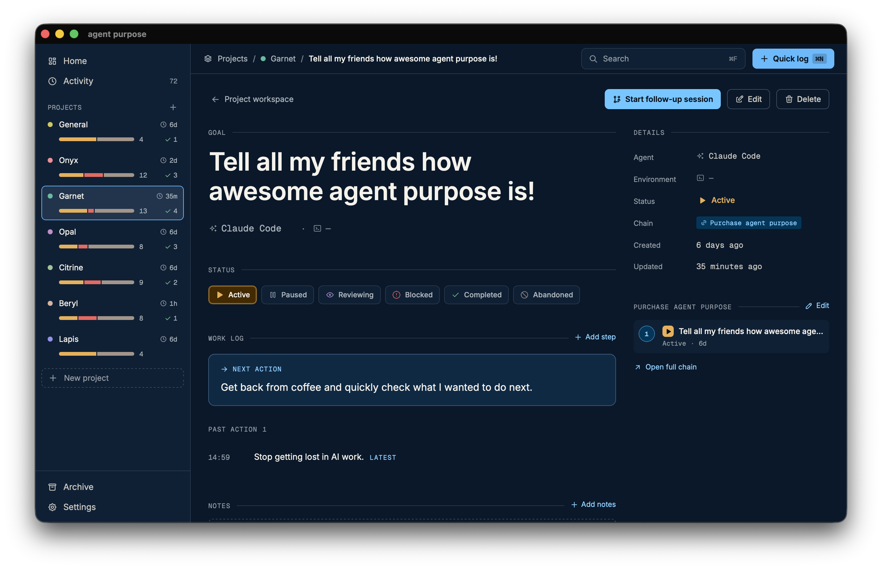Go to the Archive section
Viewport: 882px width, 569px height.
click(x=112, y=487)
